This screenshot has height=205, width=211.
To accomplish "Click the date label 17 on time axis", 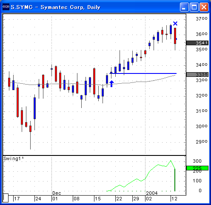I will click(x=17, y=199).
